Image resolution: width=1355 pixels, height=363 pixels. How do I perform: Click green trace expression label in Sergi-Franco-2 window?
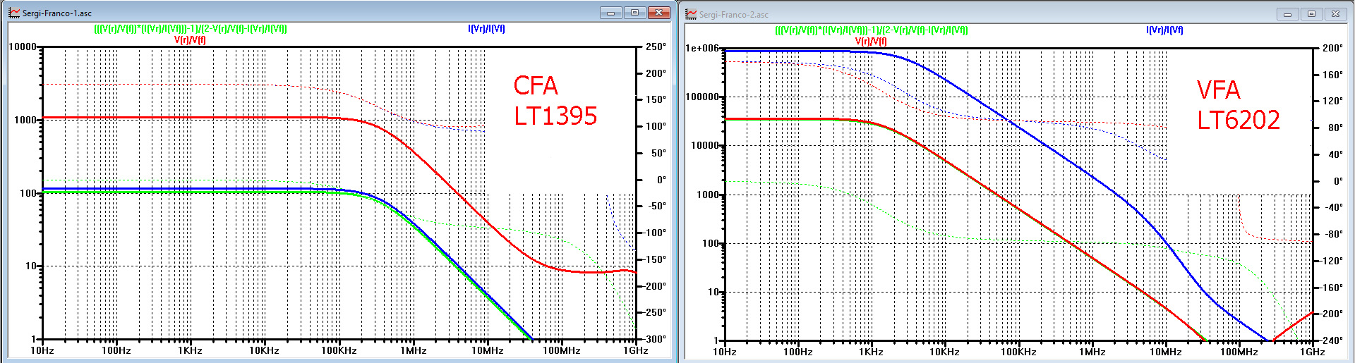(872, 30)
